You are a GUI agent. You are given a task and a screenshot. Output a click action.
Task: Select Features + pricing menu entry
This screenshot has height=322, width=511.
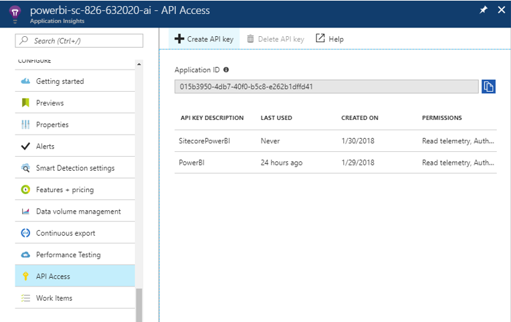(x=65, y=189)
